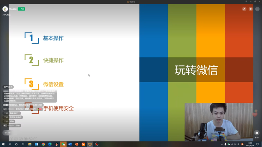Screen dimensions: 262x147
Task: Click the WeChat icon in system tray
Action: [x=228, y=144]
